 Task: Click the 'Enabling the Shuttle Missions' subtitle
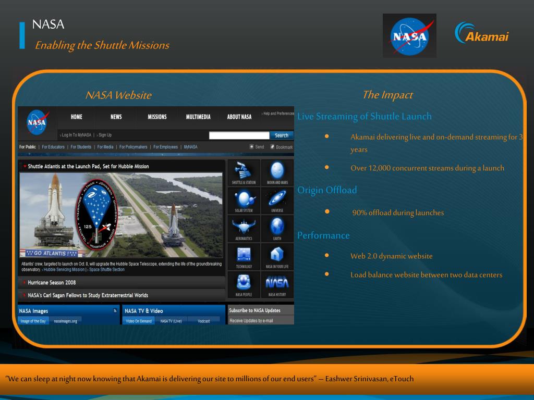coord(102,45)
